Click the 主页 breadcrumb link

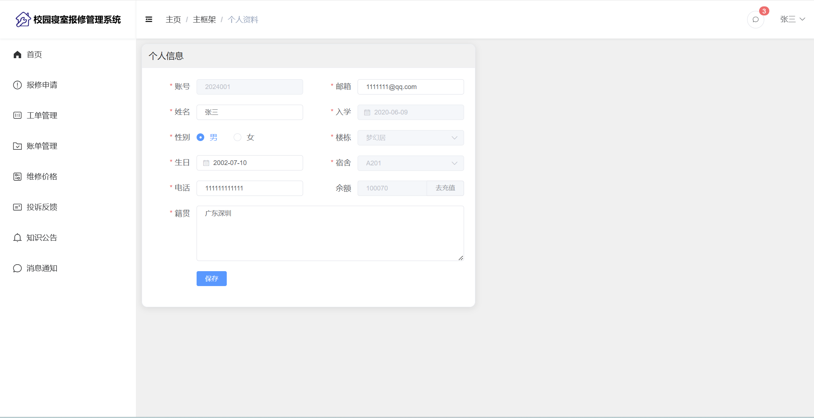[x=173, y=20]
